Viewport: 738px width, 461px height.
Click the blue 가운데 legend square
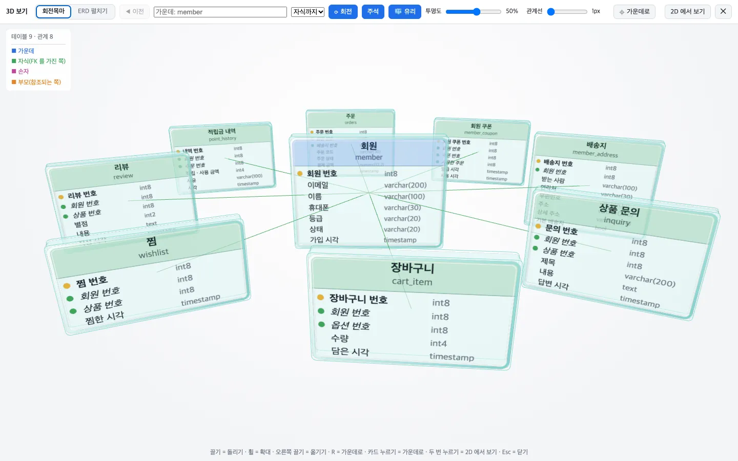coord(14,51)
